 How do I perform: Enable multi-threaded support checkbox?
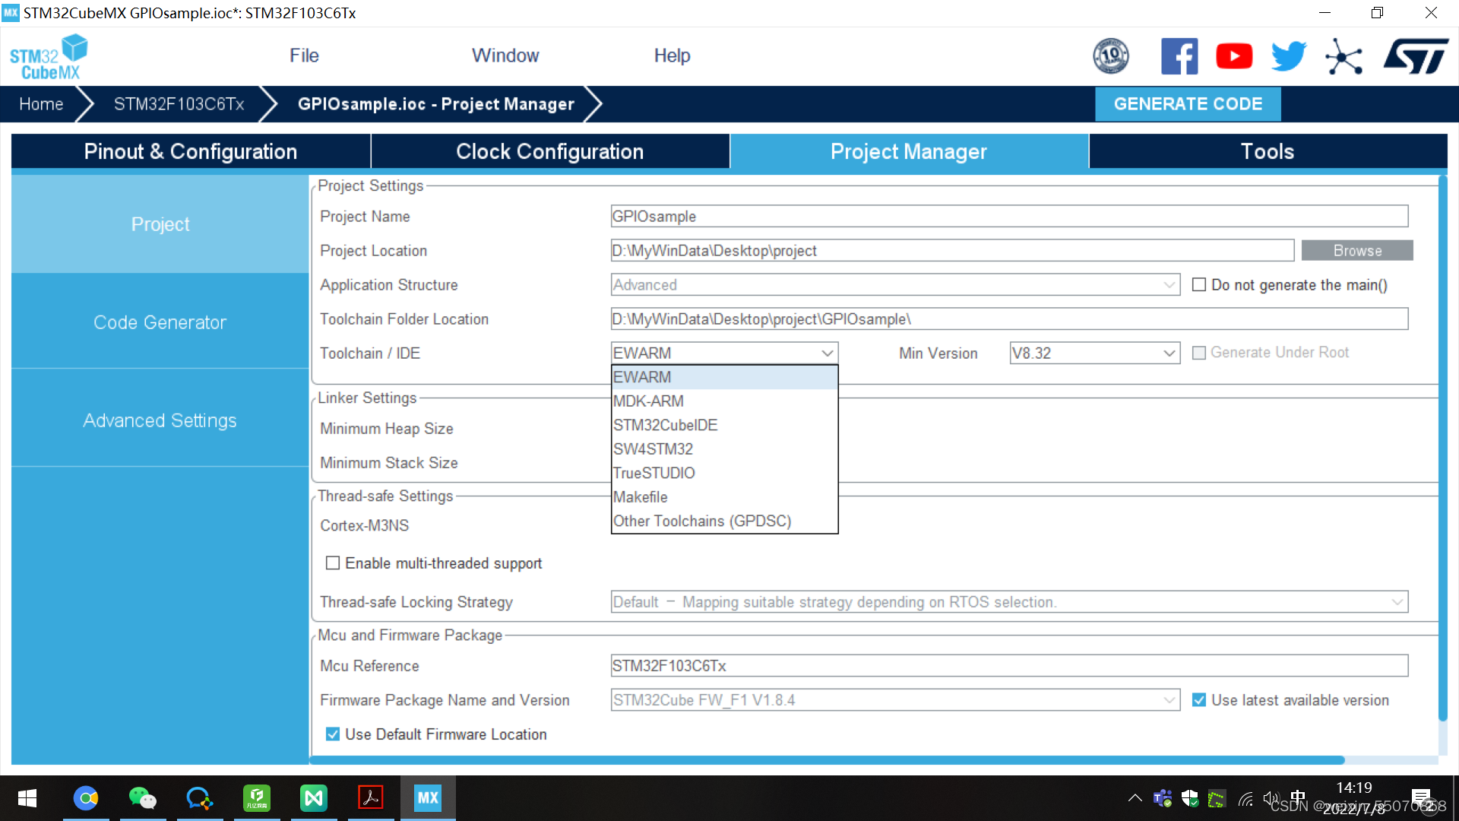pyautogui.click(x=333, y=563)
